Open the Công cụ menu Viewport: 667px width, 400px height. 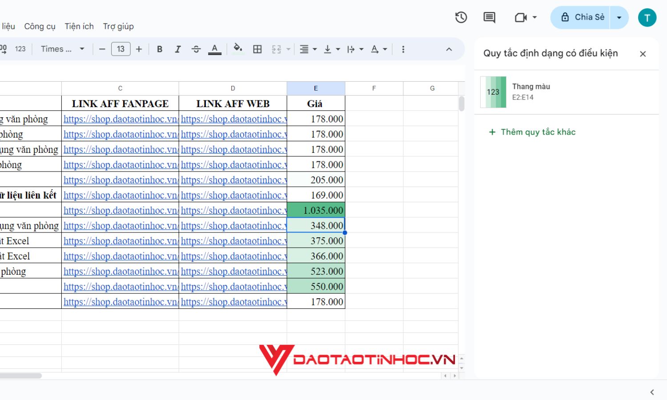pos(39,26)
